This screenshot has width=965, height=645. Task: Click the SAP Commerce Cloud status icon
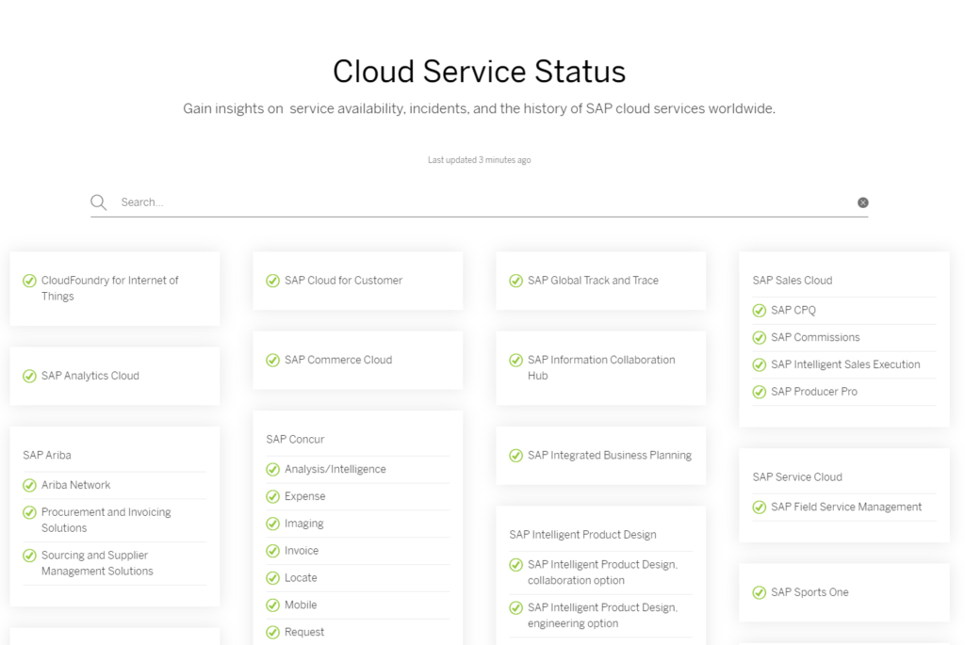pos(272,361)
